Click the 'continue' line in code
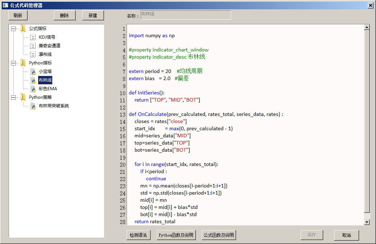The height and width of the screenshot is (244, 376). pyautogui.click(x=156, y=179)
